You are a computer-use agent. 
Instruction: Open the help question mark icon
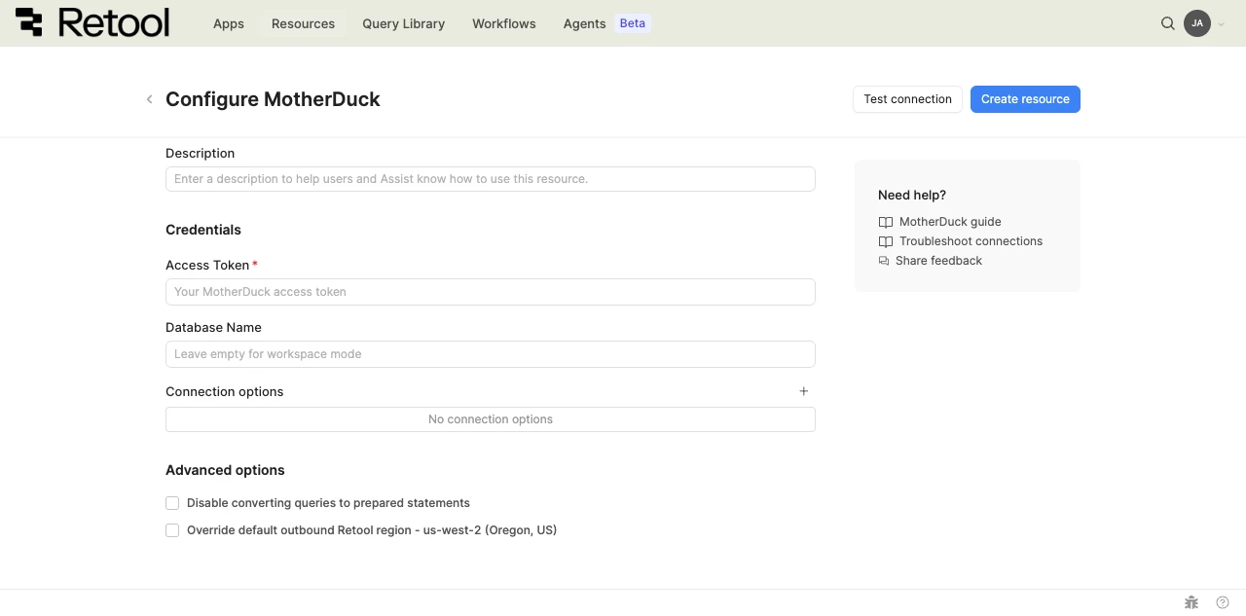click(x=1223, y=602)
